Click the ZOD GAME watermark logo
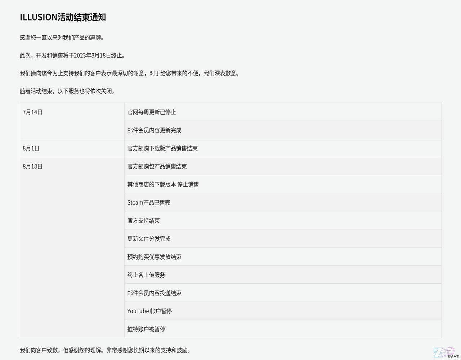Image resolution: width=461 pixels, height=360 pixels. pyautogui.click(x=446, y=352)
